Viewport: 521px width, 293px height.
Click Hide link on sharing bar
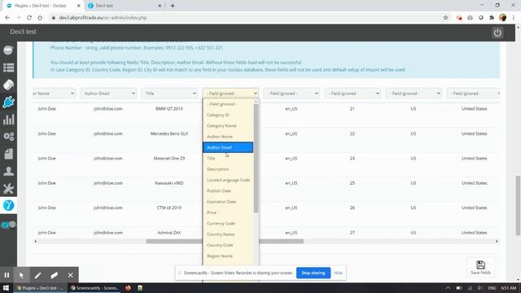[x=338, y=273]
